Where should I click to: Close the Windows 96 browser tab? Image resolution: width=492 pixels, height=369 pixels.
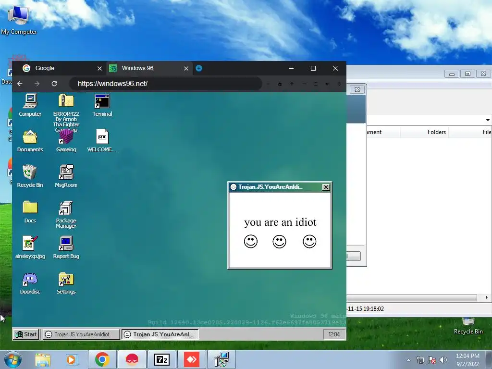(x=186, y=68)
